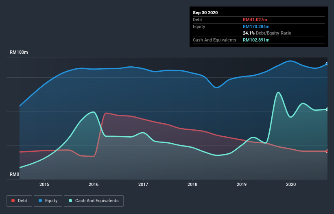Click the tooltip Cash And Equivalents label
334x214 pixels.
[214, 40]
